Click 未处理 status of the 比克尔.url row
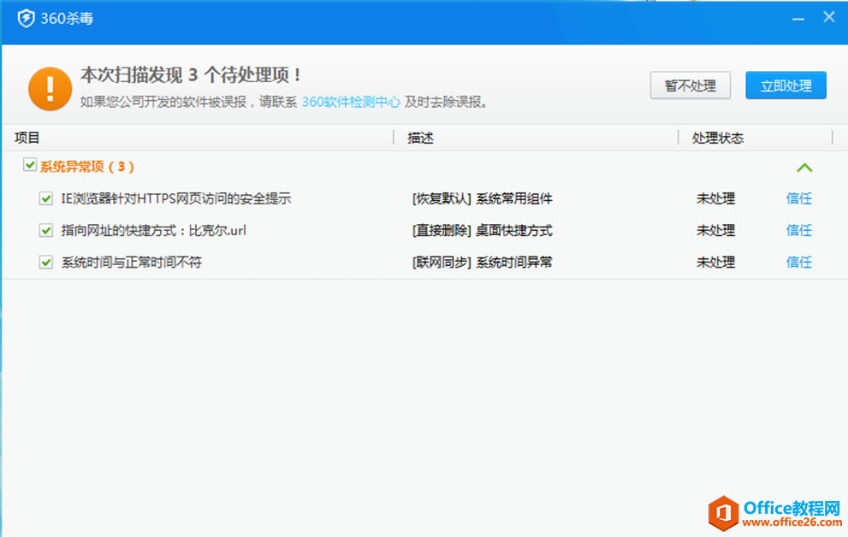This screenshot has width=848, height=537. tap(715, 231)
